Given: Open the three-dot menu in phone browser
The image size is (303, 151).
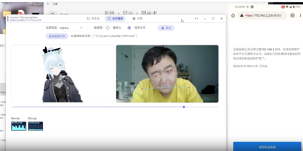Looking at the screenshot, I should (300, 15).
